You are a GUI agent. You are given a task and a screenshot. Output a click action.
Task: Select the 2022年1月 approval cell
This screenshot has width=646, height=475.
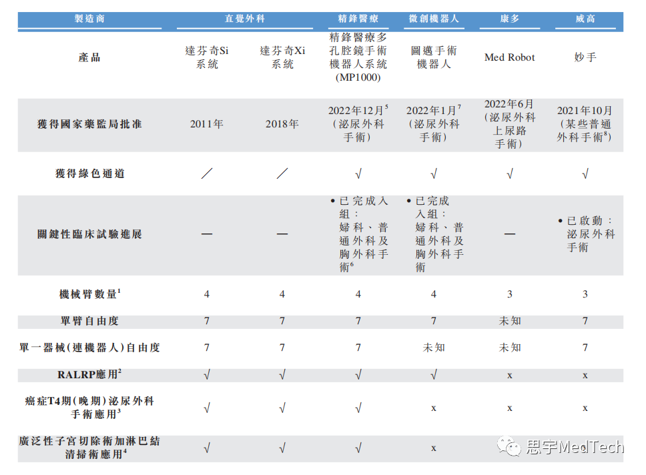(433, 123)
